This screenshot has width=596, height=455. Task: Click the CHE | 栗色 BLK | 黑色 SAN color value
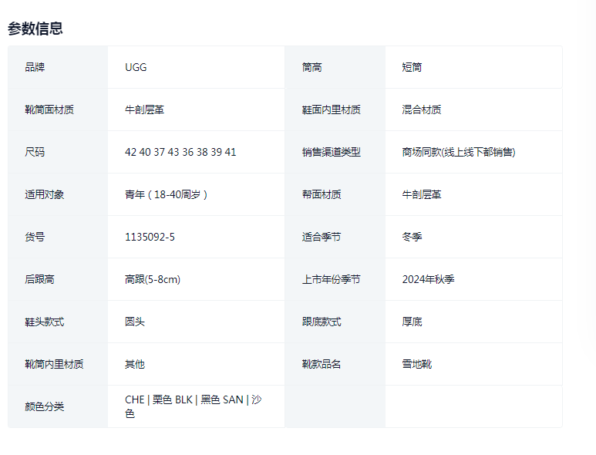click(x=193, y=406)
